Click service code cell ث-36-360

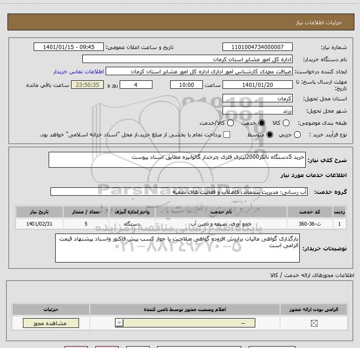pyautogui.click(x=310, y=224)
